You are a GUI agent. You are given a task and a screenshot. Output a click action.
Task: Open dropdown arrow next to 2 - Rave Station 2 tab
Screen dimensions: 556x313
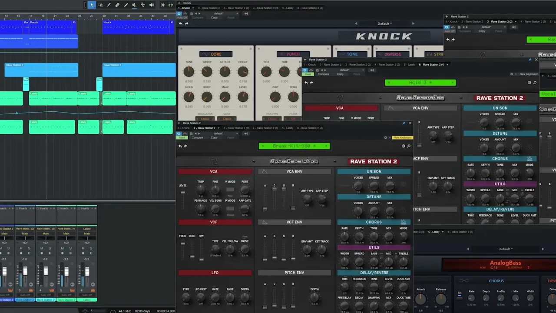point(218,128)
